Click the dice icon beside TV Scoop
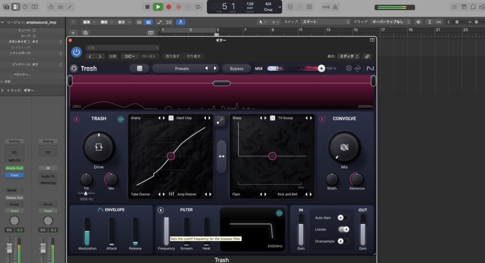Screen dimensions: 485x263 (272, 118)
